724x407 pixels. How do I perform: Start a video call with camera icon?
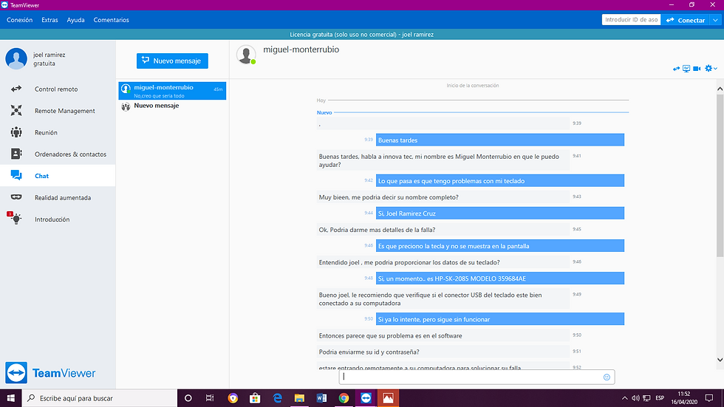point(697,69)
